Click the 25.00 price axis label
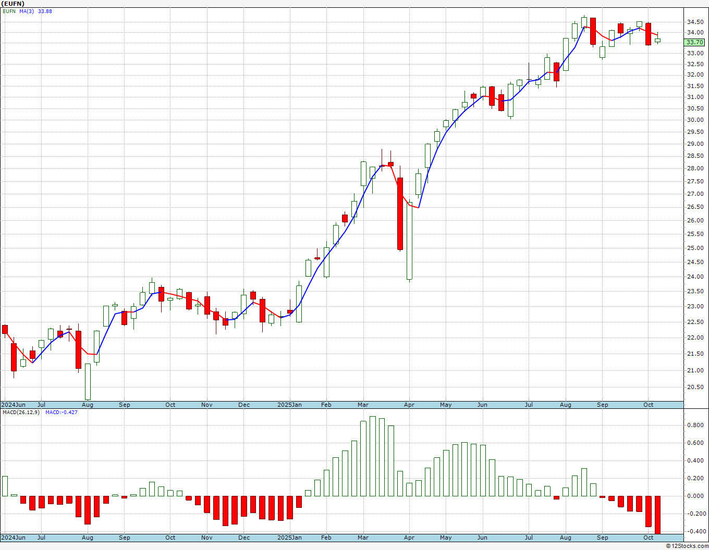Image resolution: width=709 pixels, height=550 pixels. click(695, 248)
